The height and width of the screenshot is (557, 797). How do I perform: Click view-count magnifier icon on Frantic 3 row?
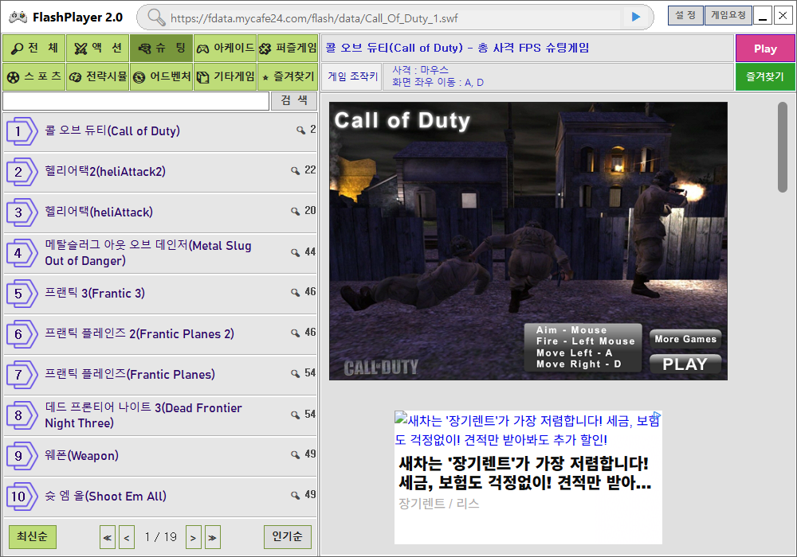(x=295, y=292)
